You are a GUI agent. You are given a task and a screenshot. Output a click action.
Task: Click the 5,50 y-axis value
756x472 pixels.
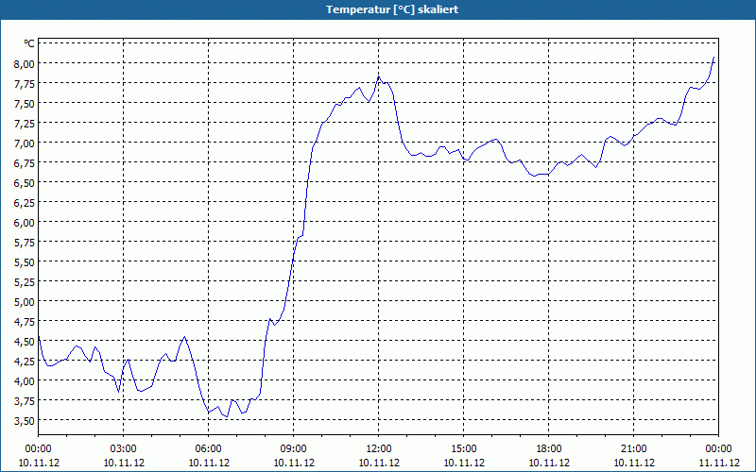click(25, 262)
